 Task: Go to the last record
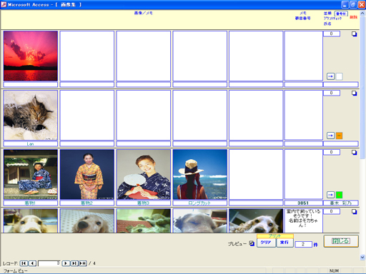click(x=74, y=263)
